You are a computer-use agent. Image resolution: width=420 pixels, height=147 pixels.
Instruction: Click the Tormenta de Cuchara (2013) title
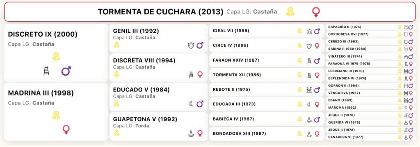(160, 12)
